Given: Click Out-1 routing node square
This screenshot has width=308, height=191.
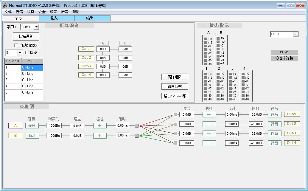Looking at the screenshot, I should pyautogui.click(x=175, y=114).
